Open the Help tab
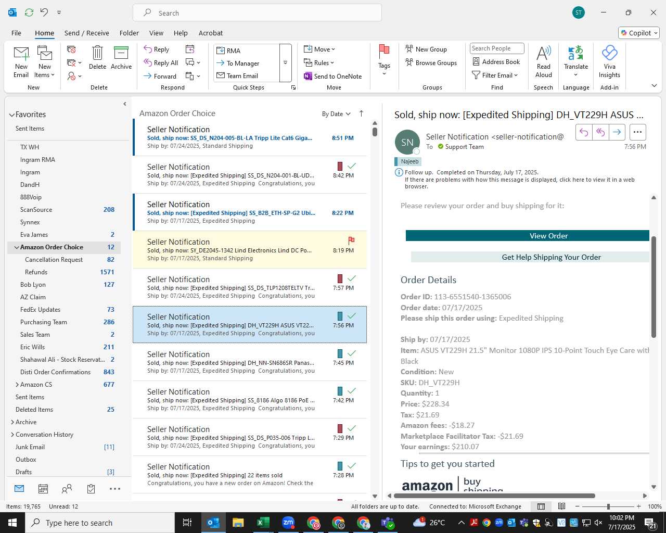Image resolution: width=666 pixels, height=533 pixels. (181, 33)
